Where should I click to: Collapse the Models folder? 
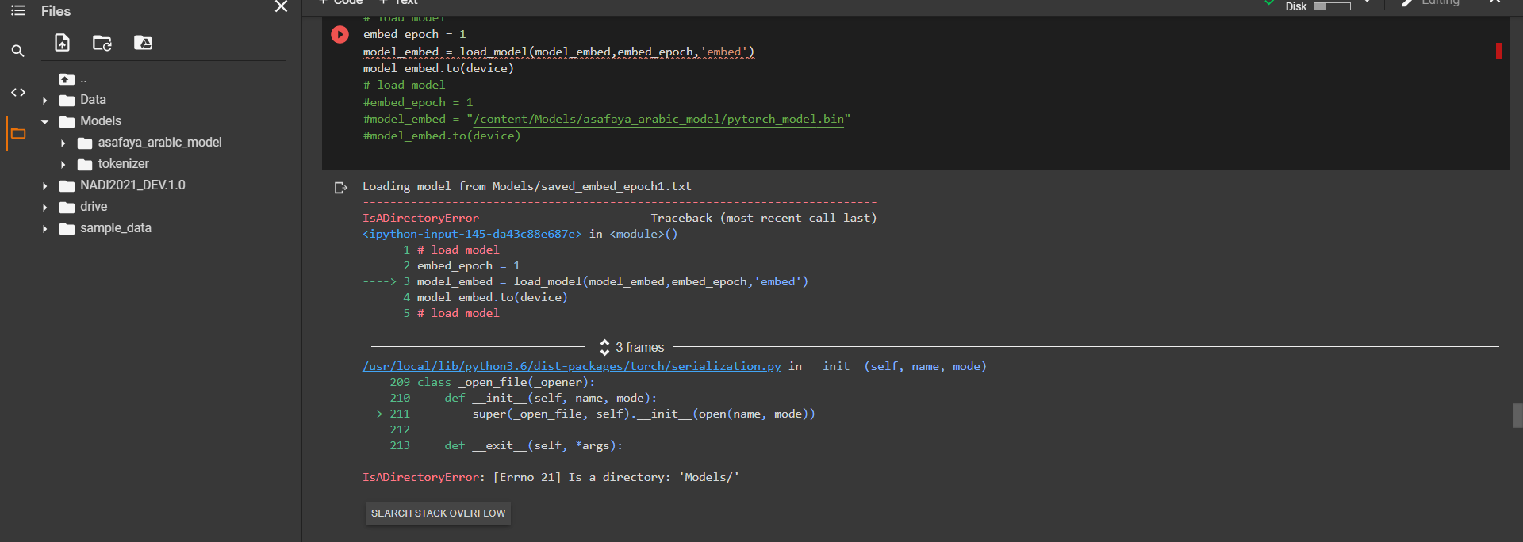click(x=45, y=122)
